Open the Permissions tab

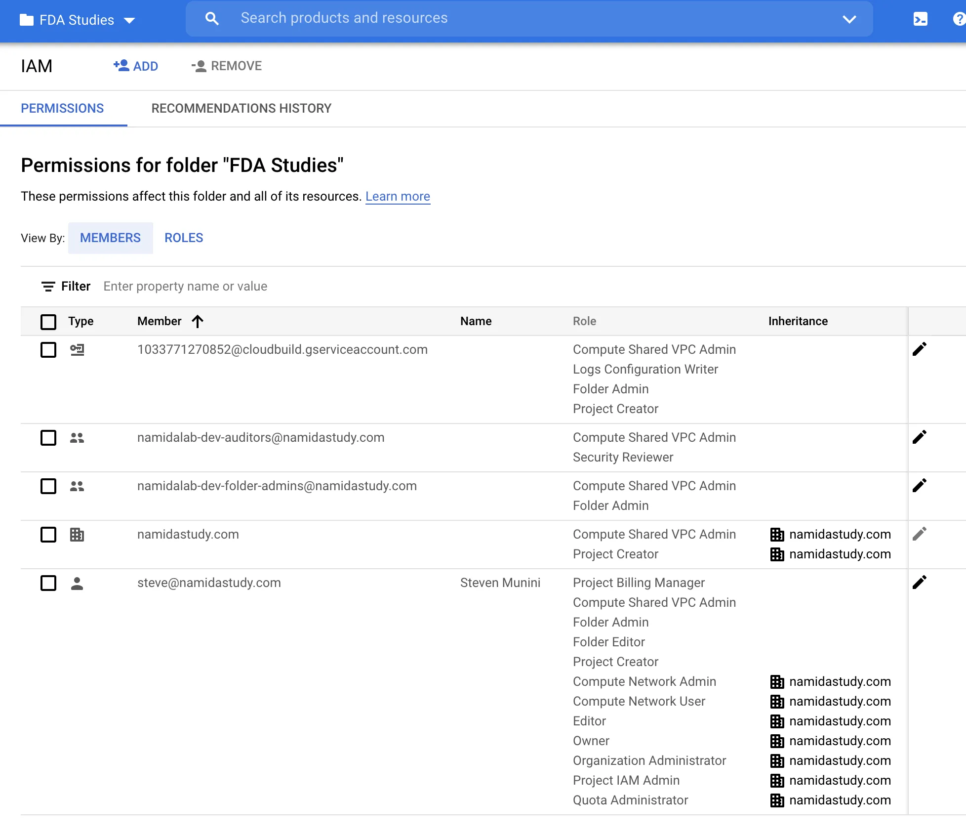pyautogui.click(x=62, y=108)
